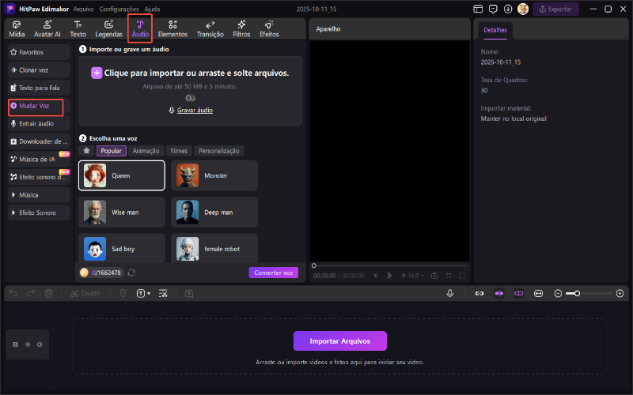Click the Converter voz button
The width and height of the screenshot is (633, 395).
click(273, 273)
